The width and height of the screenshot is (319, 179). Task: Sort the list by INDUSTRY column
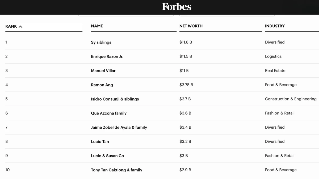(275, 26)
